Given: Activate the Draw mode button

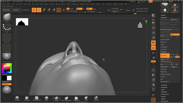Looking at the screenshot, I should [39, 10].
